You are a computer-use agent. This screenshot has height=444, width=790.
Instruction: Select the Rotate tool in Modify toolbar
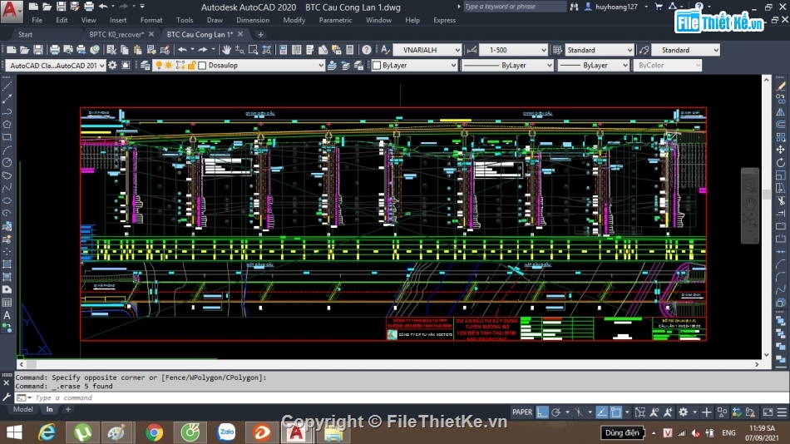tap(780, 162)
